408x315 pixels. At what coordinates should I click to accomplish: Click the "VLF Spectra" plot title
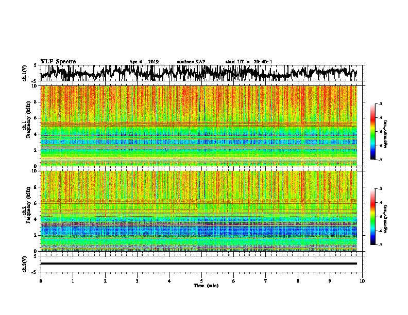[x=58, y=62]
